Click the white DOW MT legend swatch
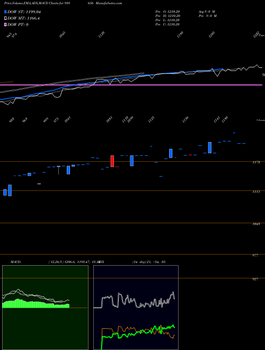The image size is (265, 350). (6, 19)
